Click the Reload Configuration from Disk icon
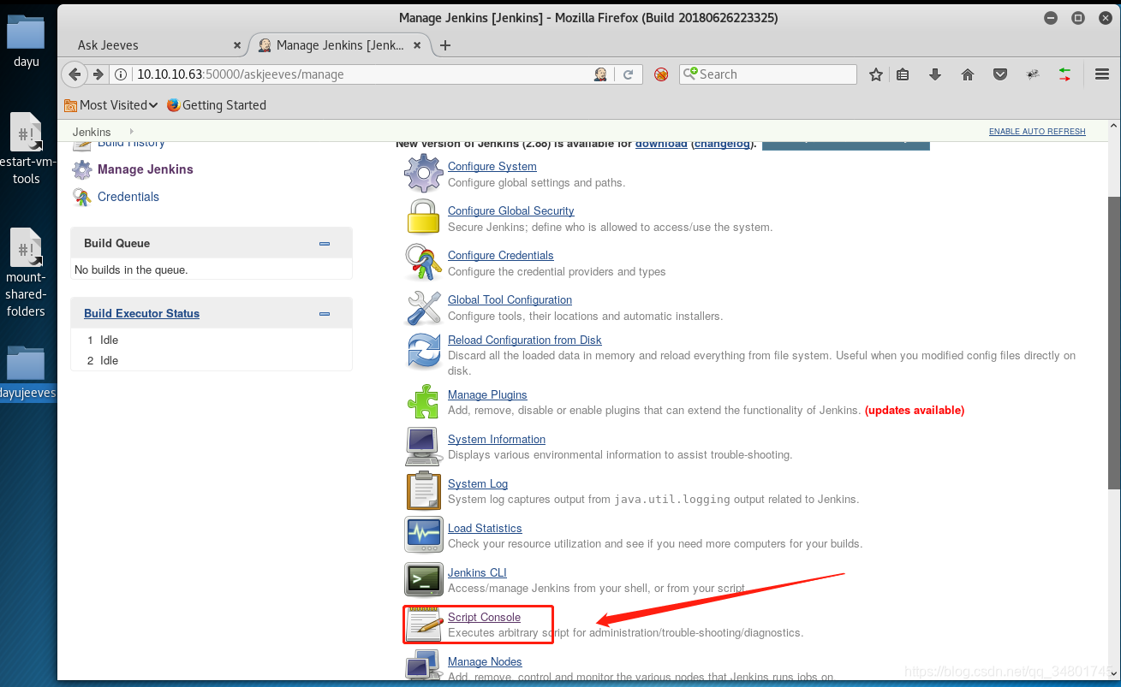 (x=423, y=352)
